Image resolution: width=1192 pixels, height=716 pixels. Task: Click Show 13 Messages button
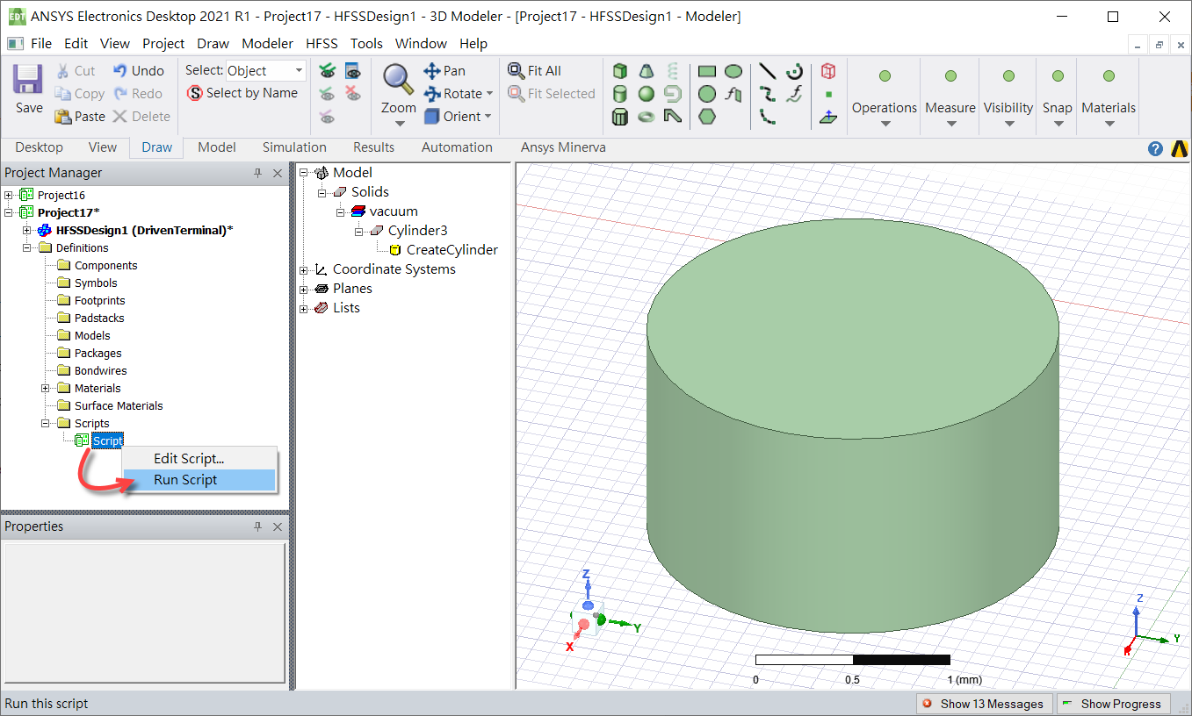click(x=983, y=704)
